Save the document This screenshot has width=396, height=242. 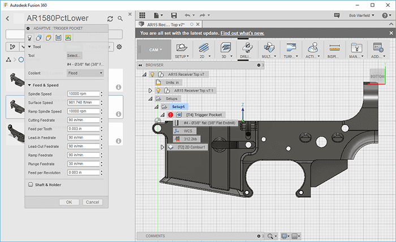click(174, 15)
